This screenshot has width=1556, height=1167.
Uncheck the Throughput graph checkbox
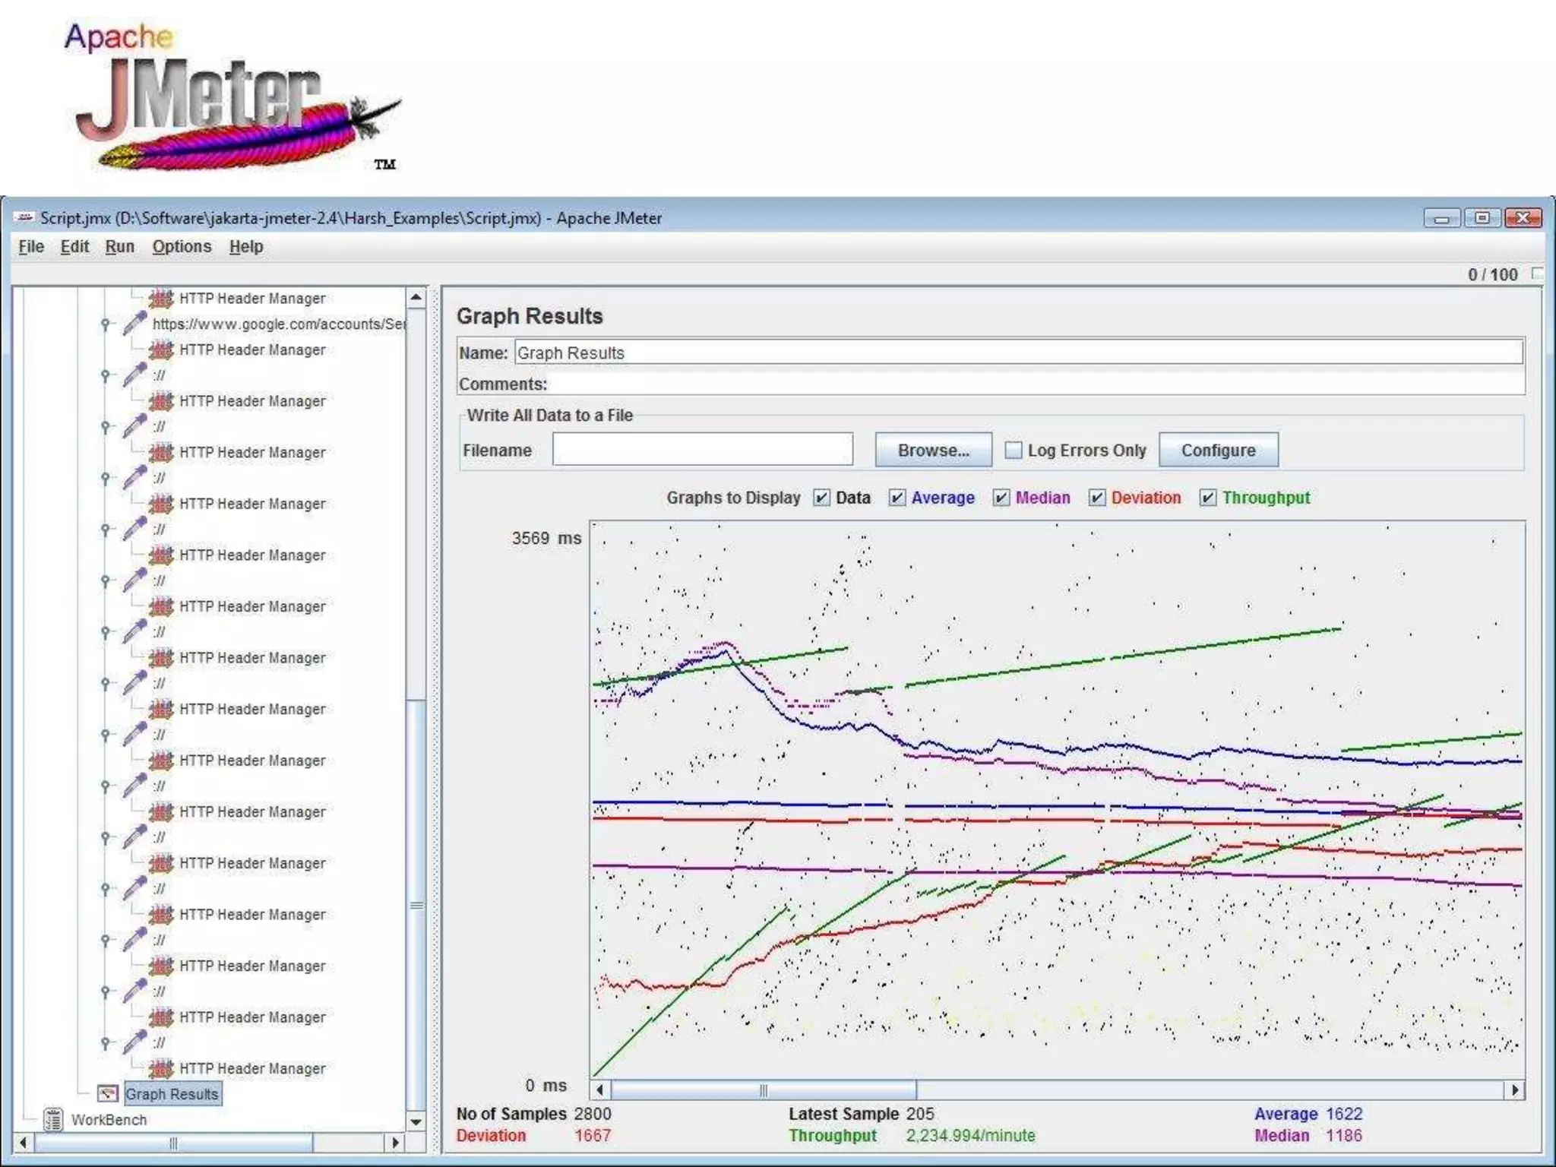pos(1207,498)
